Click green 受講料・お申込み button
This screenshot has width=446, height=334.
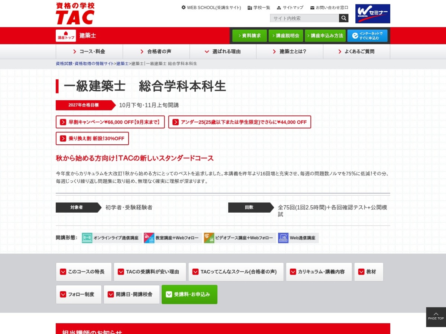coord(190,295)
